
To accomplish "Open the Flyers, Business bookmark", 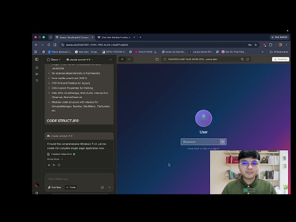I will pyautogui.click(x=60, y=52).
